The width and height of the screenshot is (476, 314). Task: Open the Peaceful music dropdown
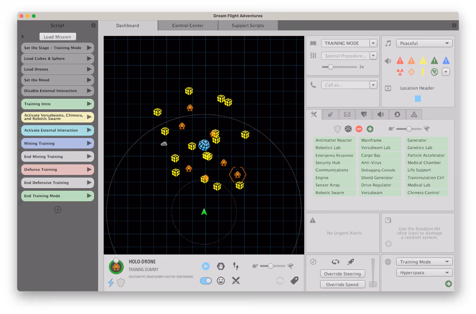[x=424, y=43]
